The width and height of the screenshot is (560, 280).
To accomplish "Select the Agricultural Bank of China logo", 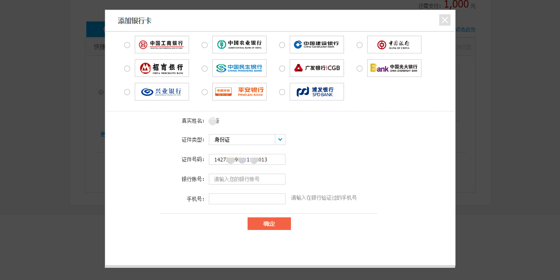I will tap(239, 45).
